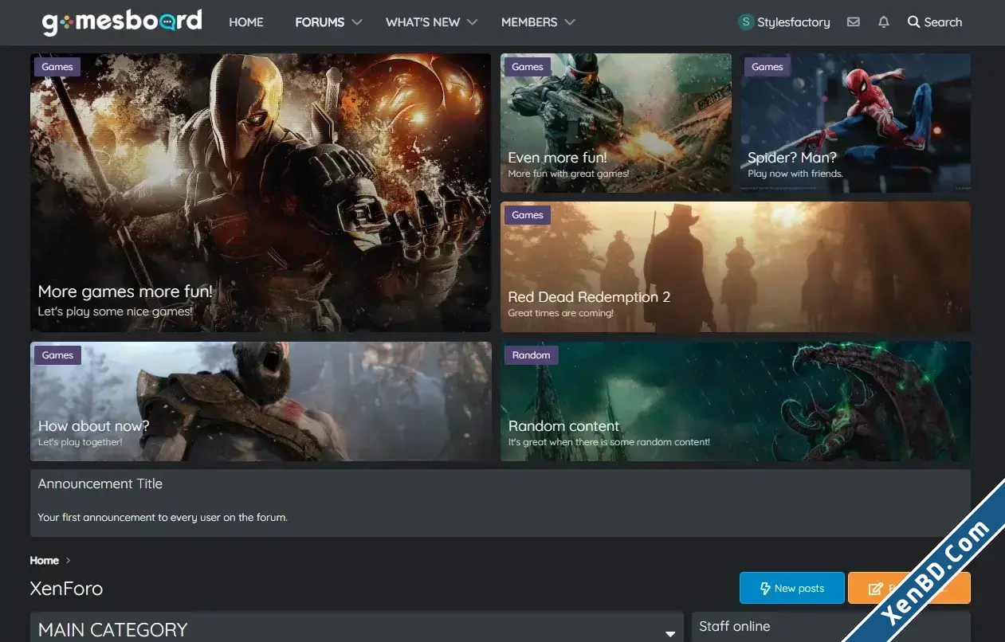Click the Home breadcrumb link

click(x=44, y=561)
